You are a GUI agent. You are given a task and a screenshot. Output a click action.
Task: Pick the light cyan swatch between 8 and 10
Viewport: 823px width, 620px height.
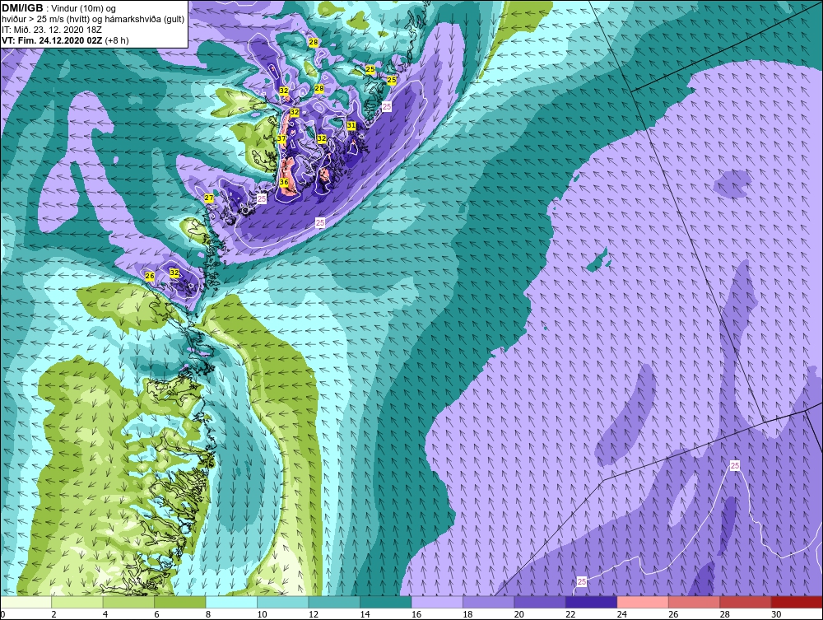click(x=231, y=602)
